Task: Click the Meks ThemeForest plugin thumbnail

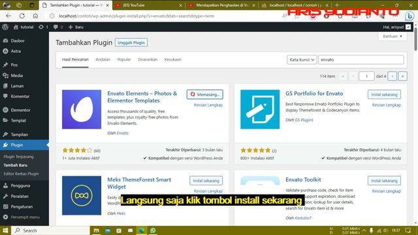Action: pos(82,195)
